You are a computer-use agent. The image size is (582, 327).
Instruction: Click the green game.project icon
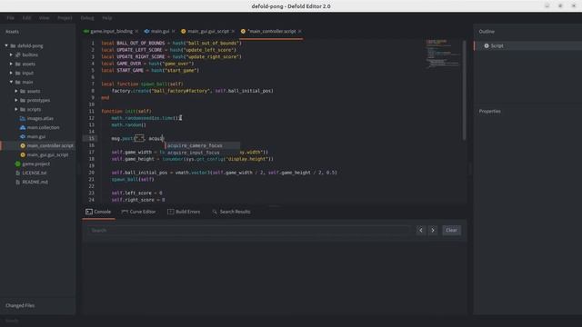point(18,163)
